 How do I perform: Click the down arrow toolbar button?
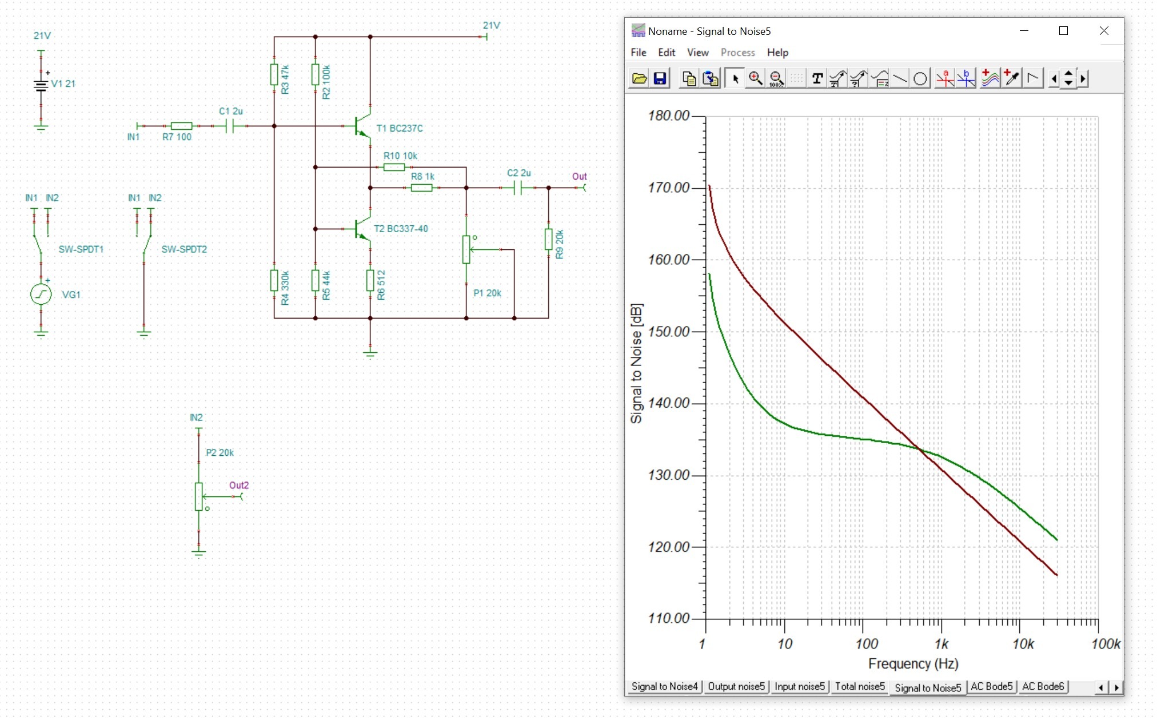pos(1068,83)
